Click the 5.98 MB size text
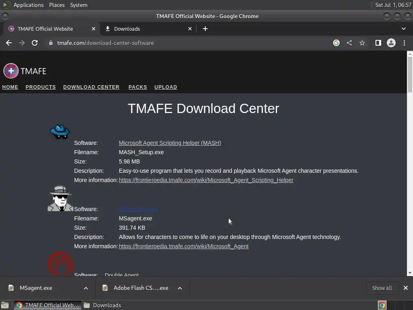Screen dimensions: 413x310 [x=129, y=161]
